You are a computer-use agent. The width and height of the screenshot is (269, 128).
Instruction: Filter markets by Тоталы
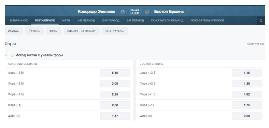tap(34, 31)
